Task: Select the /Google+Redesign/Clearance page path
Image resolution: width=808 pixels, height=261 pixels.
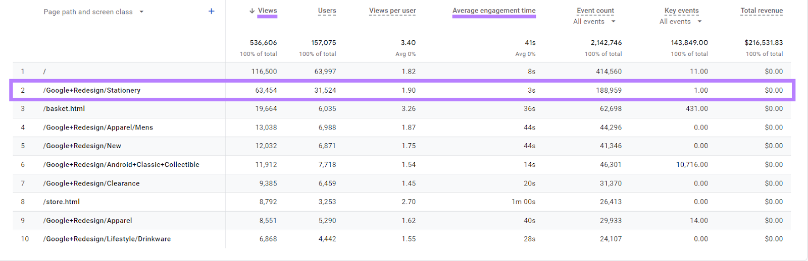Action: point(91,183)
